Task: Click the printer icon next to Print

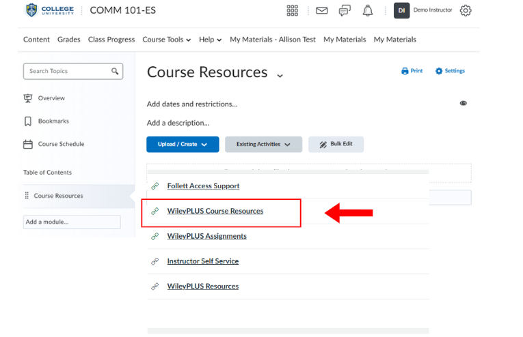Action: click(x=405, y=71)
